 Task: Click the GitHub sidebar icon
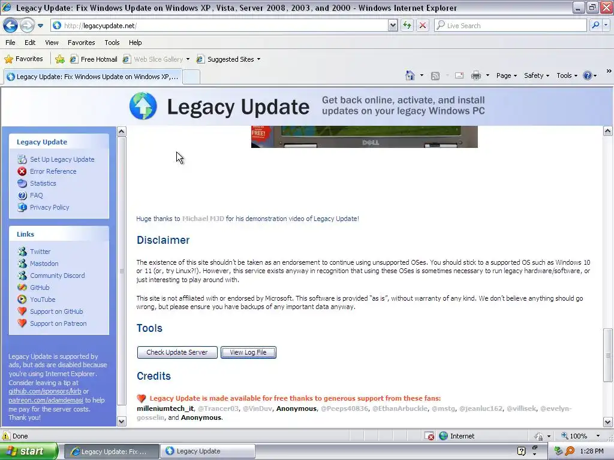pyautogui.click(x=22, y=287)
